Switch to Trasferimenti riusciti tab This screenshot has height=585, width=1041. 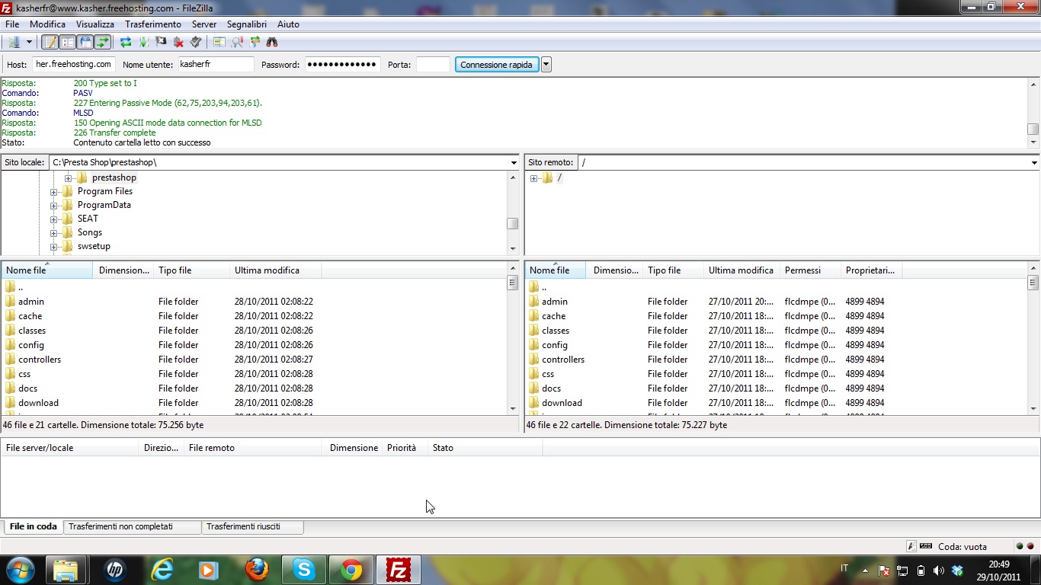point(252,526)
